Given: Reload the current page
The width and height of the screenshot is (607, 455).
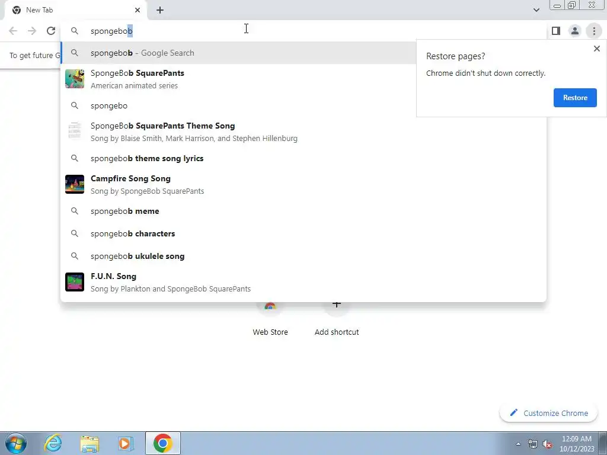Looking at the screenshot, I should click(x=51, y=31).
